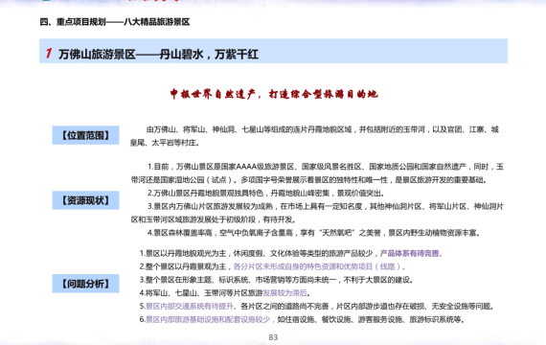This screenshot has width=546, height=345.
Task: Click the location paragraph starting 由万佛山、将军山
Action: [315, 136]
